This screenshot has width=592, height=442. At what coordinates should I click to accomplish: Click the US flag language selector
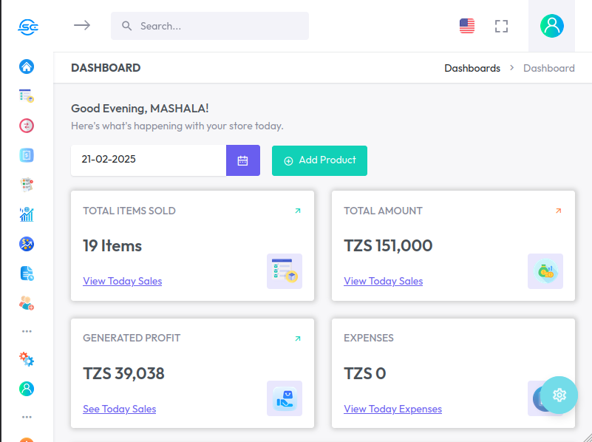click(x=466, y=26)
